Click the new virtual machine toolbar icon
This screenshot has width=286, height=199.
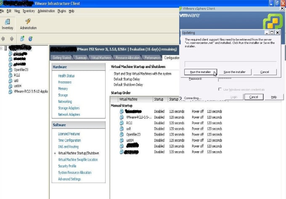coord(22,39)
